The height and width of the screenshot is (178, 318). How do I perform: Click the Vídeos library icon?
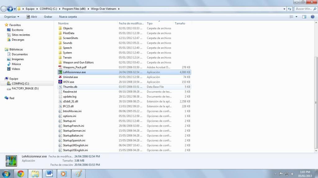pos(9,69)
